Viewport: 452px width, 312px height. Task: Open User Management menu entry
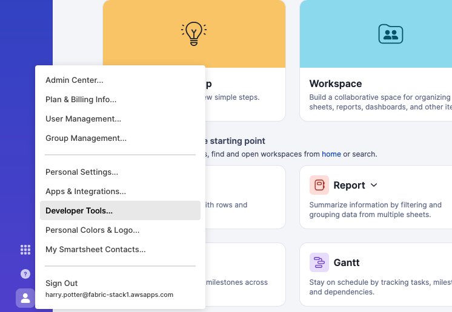(x=120, y=119)
